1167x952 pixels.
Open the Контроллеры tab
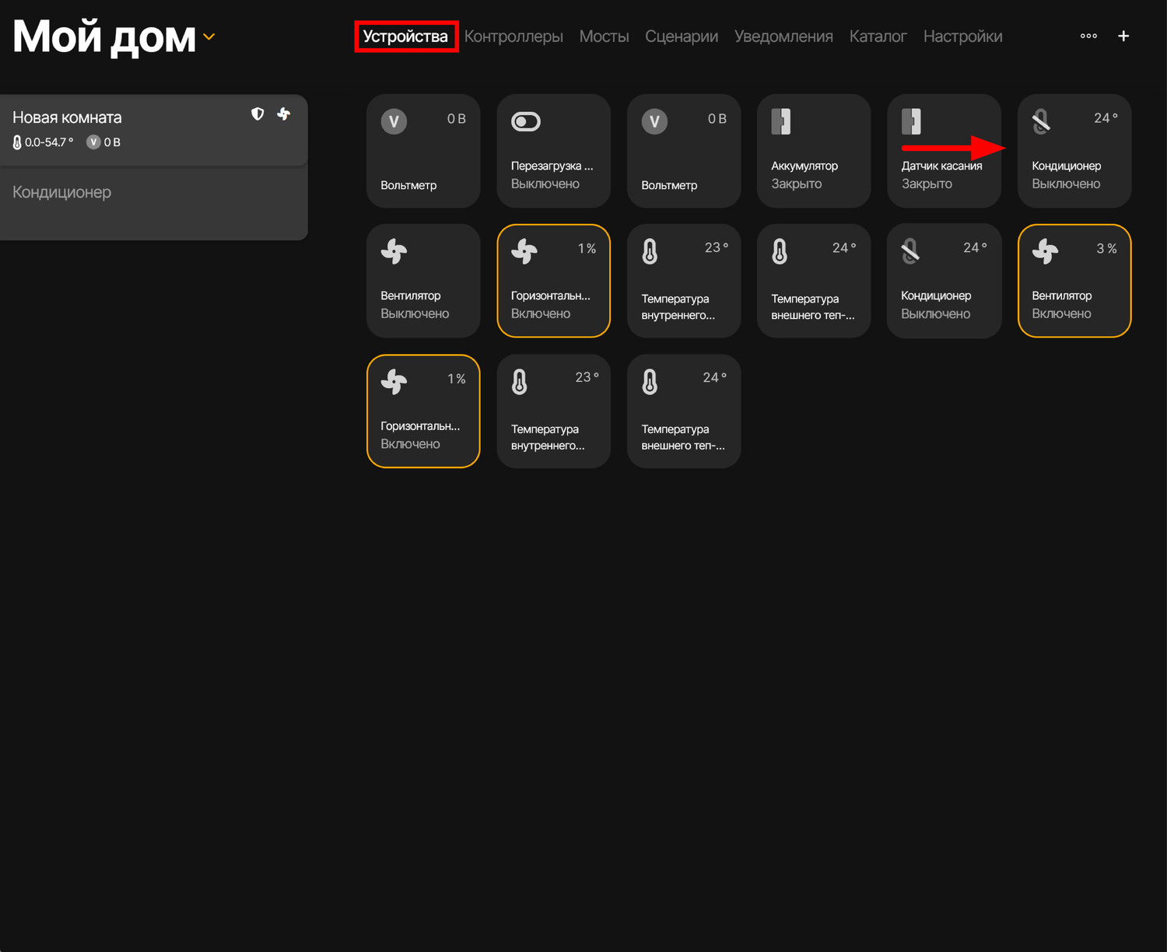513,37
